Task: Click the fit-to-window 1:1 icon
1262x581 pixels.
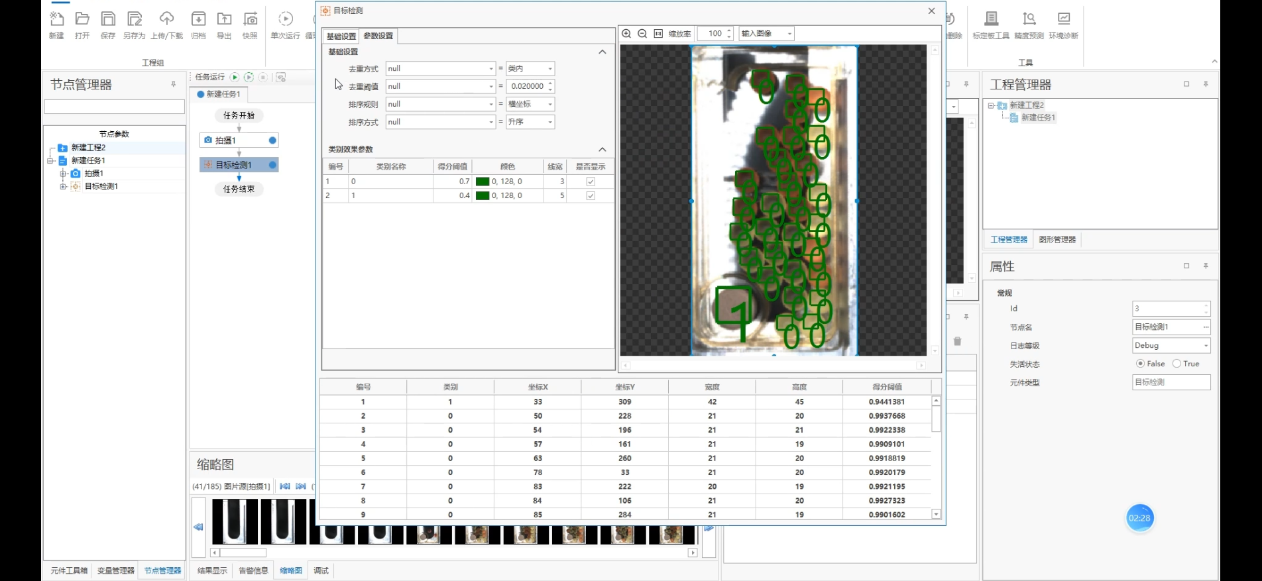Action: [x=658, y=34]
